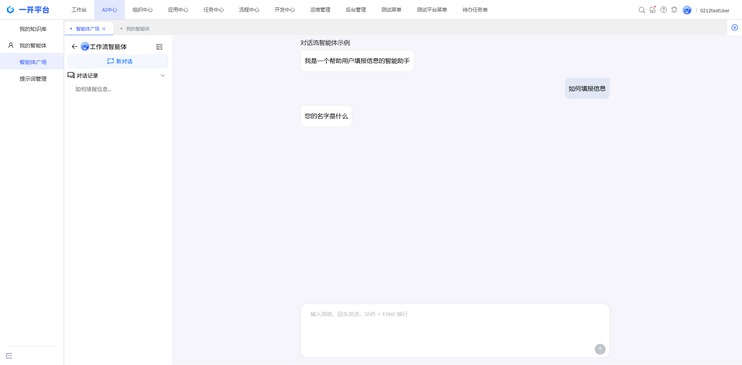Image resolution: width=742 pixels, height=365 pixels.
Task: Open the notification bell icon
Action: click(674, 10)
